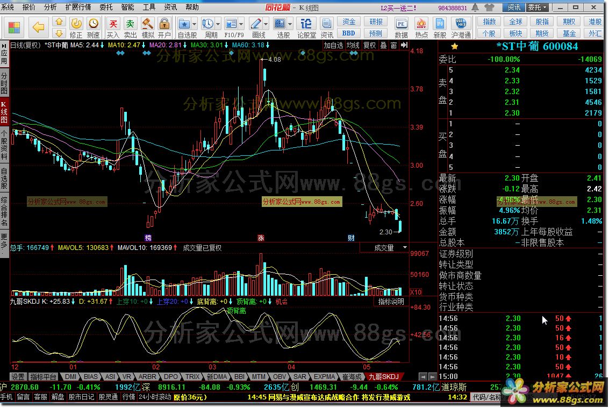The image size is (609, 408).
Task: Switch to the EXPMA indicator tab
Action: tap(324, 376)
